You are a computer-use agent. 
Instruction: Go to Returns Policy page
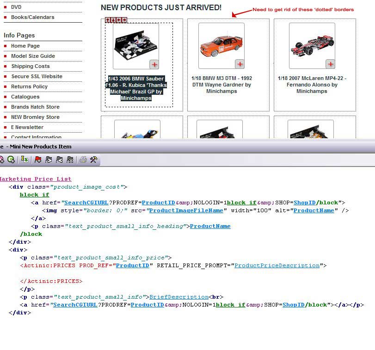point(30,86)
